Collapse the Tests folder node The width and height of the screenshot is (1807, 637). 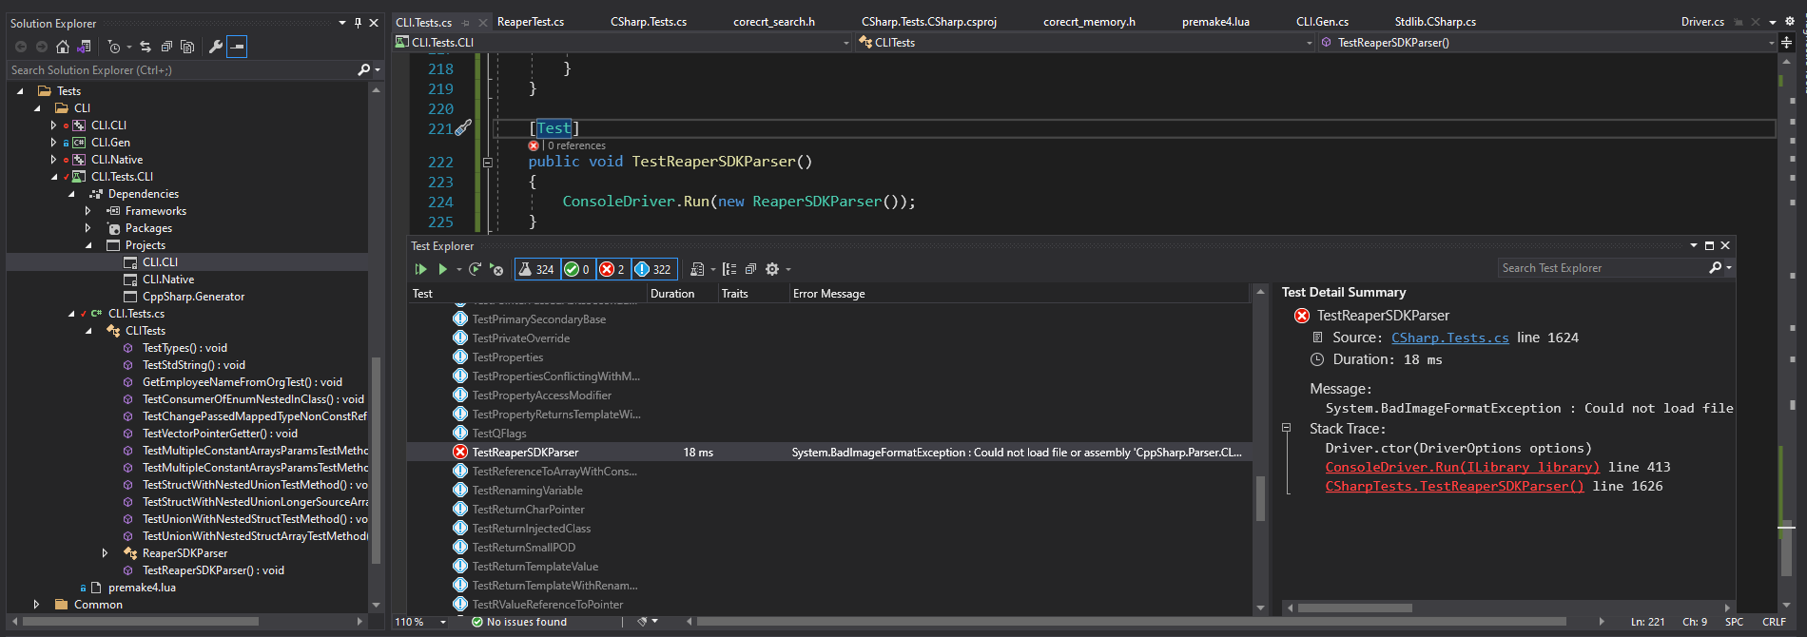(20, 91)
